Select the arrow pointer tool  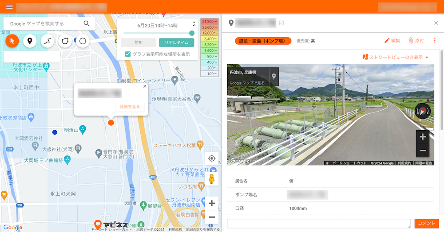pos(12,41)
